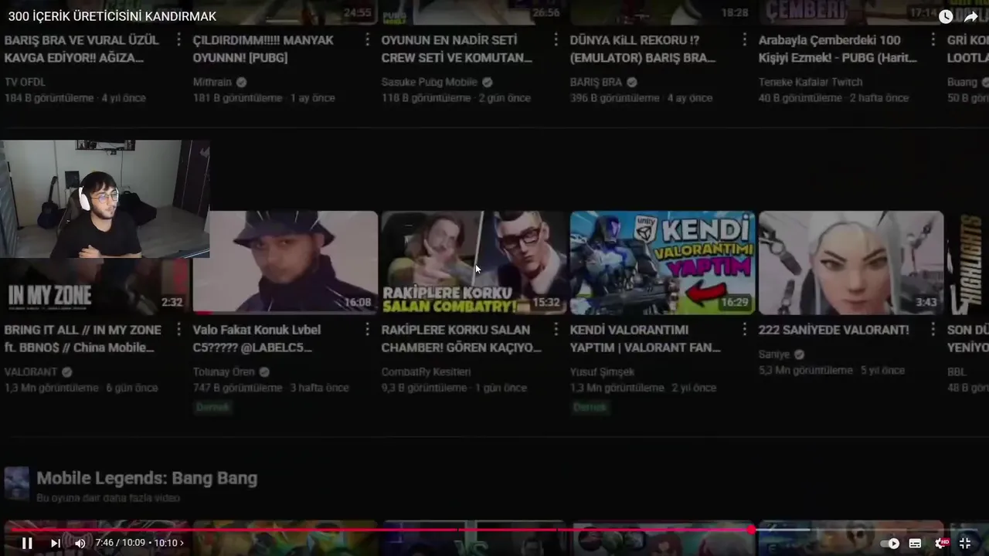Click channel name BARIŞ BRA
Screen dimensions: 989x556
(596, 82)
